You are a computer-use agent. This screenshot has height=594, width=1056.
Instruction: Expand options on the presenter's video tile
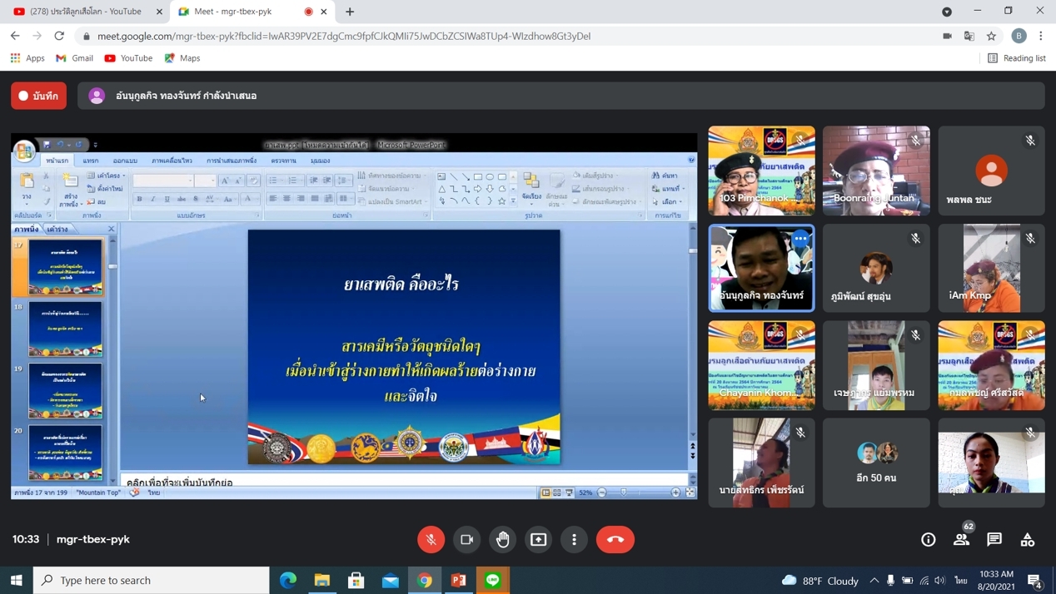pyautogui.click(x=800, y=239)
